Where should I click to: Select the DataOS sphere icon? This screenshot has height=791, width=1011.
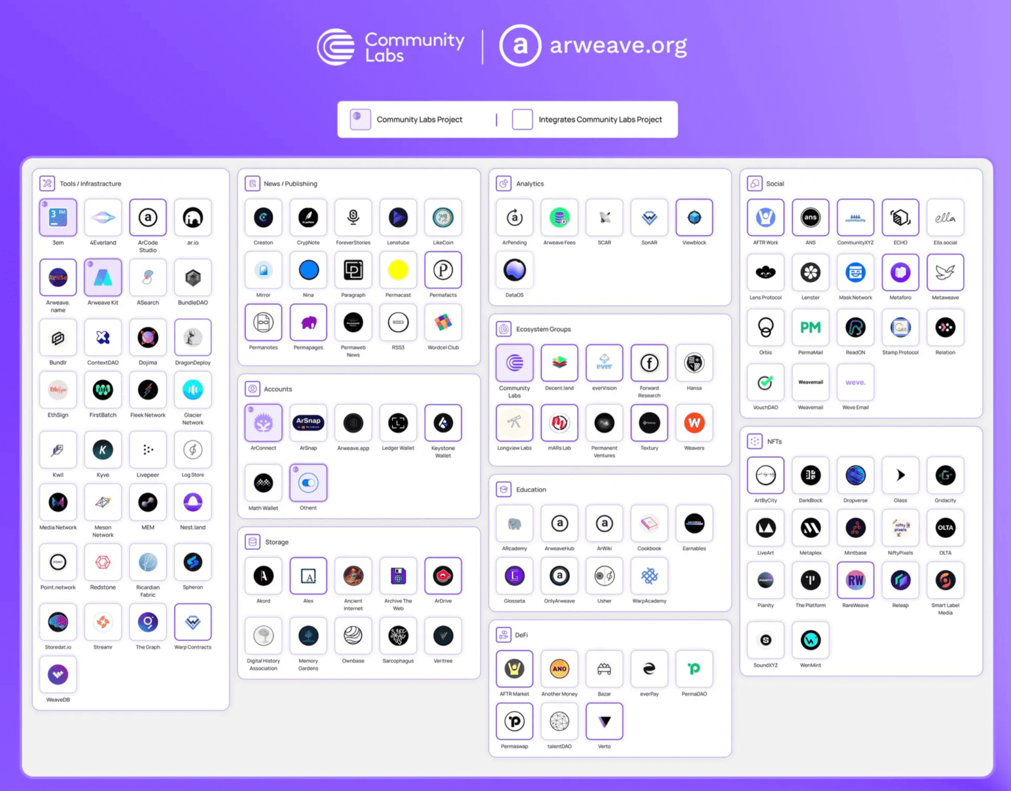click(514, 270)
